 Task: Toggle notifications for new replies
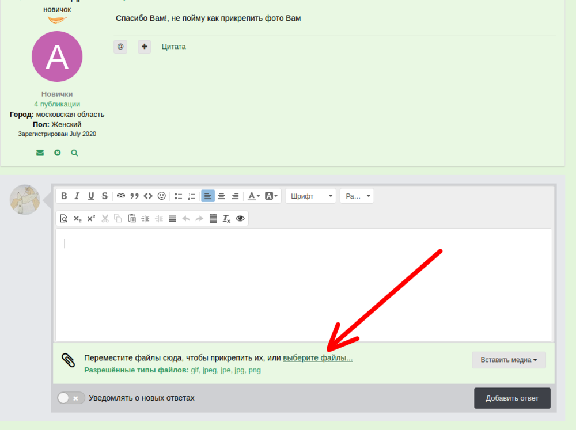point(71,398)
